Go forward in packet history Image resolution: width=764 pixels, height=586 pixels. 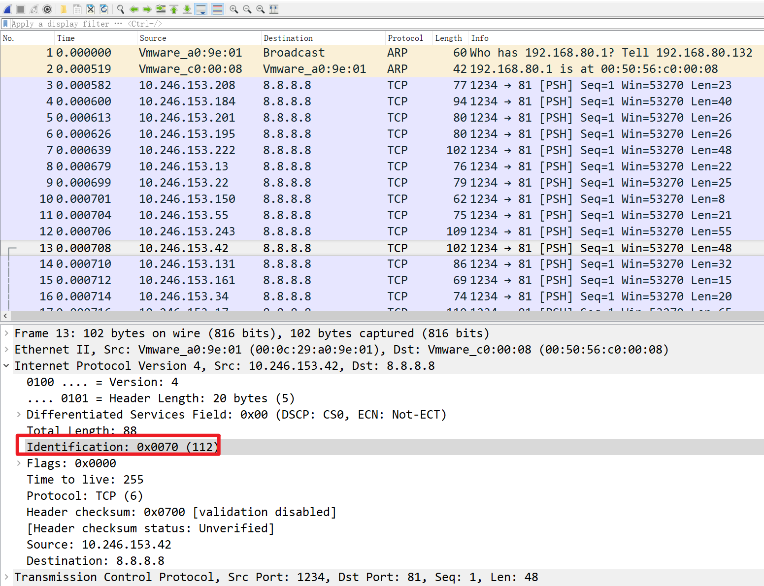tap(147, 9)
